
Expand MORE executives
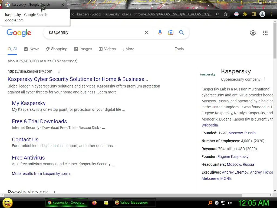click(x=226, y=178)
